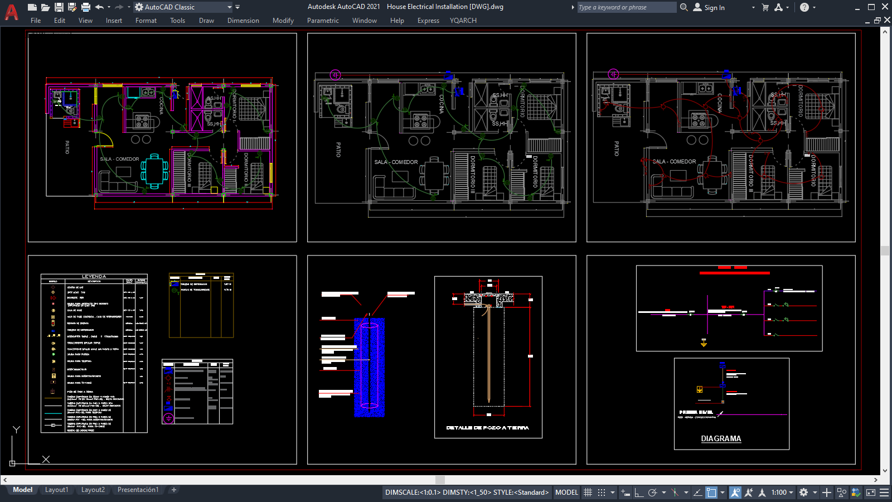Click the MODEL button in status bar
This screenshot has height=502, width=892.
point(566,493)
